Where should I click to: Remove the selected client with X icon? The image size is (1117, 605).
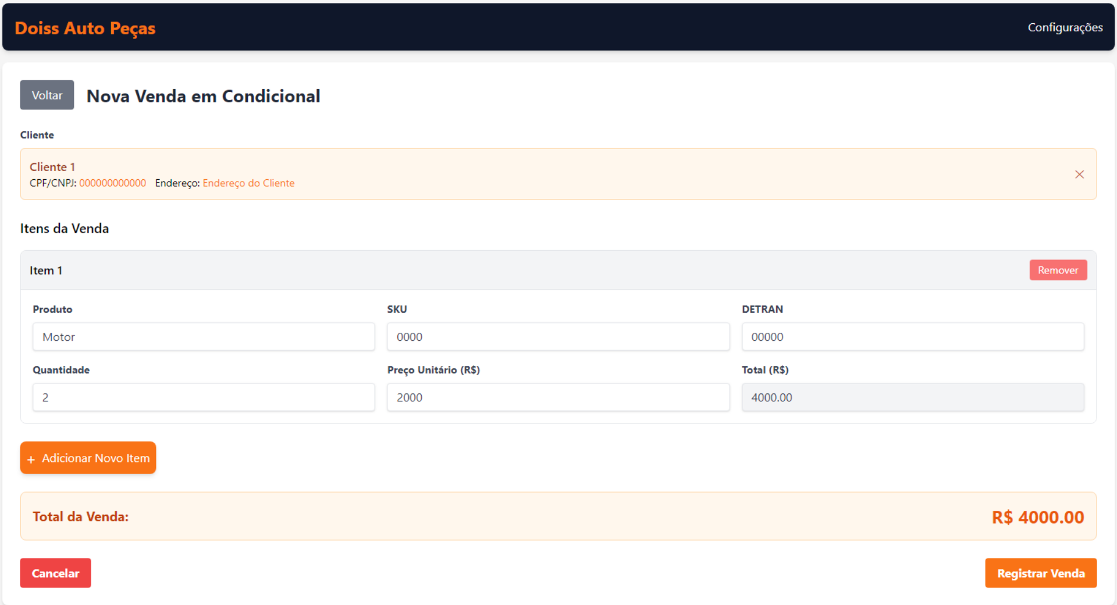[1079, 175]
